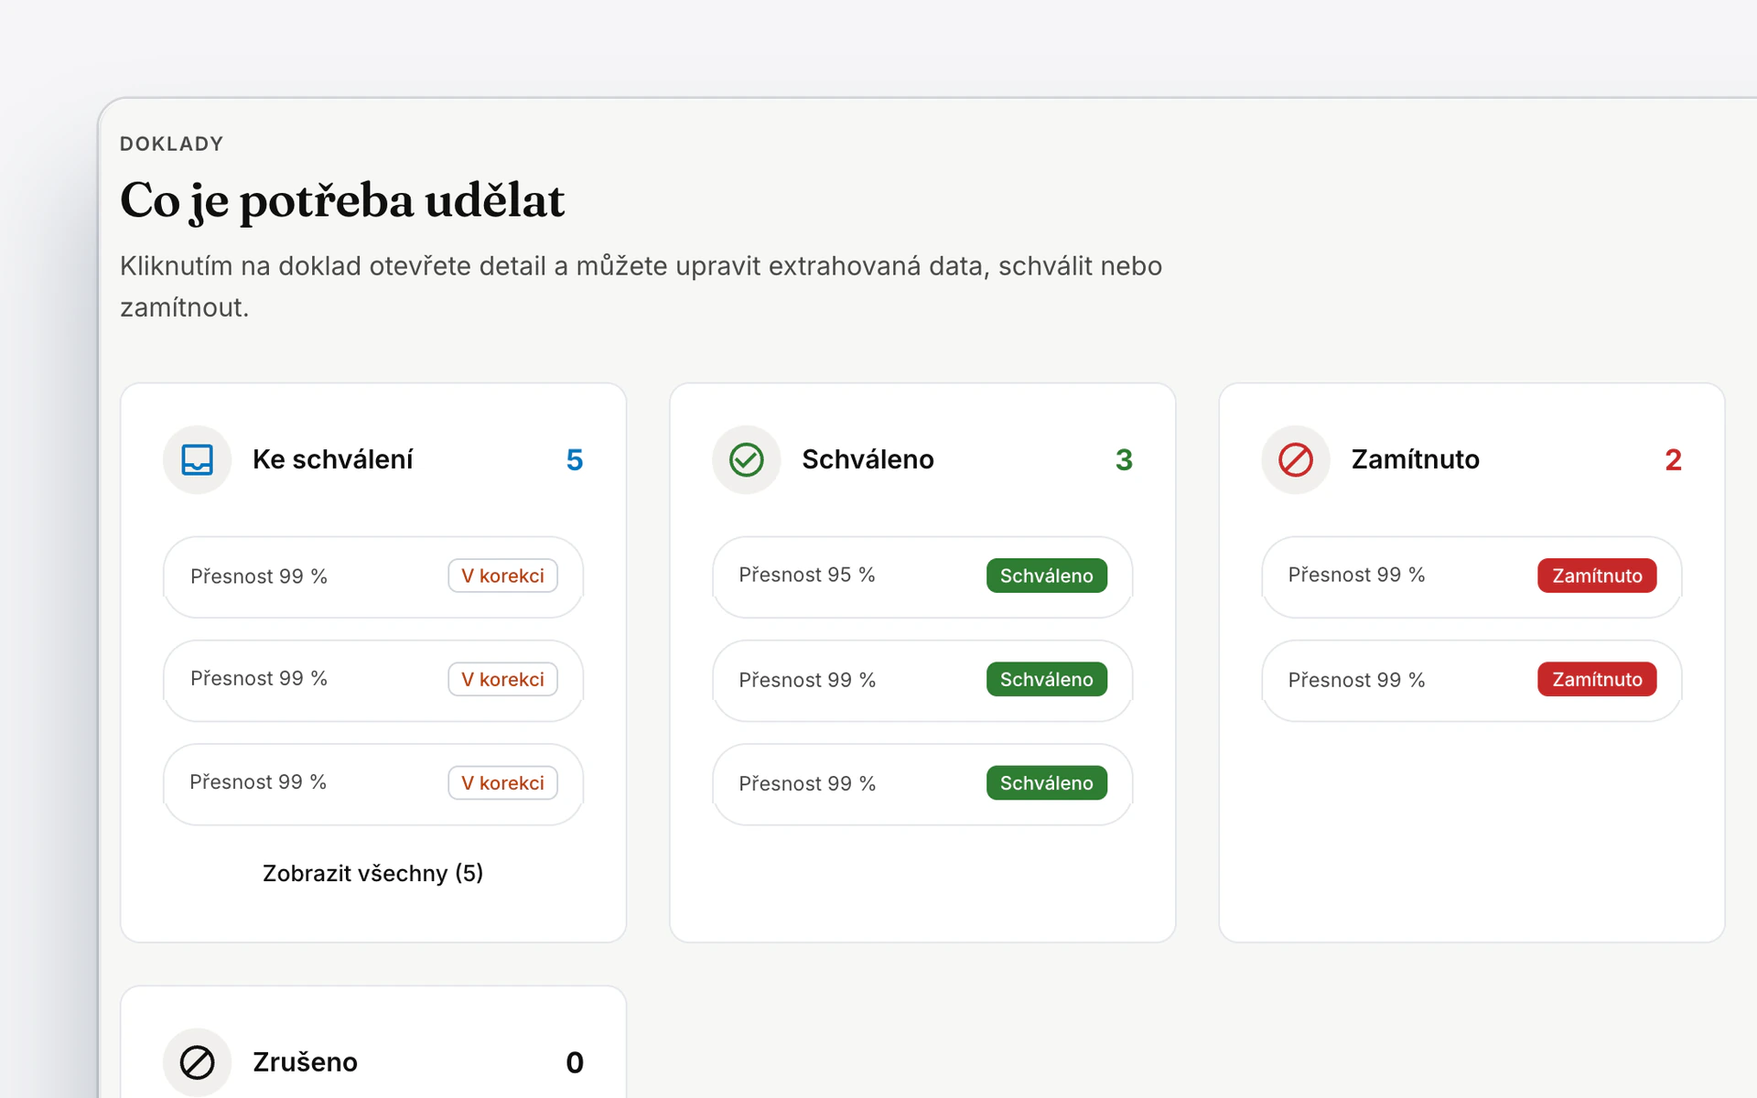Click the Zrušeno count 0
Screen dimensions: 1757x1098
pyautogui.click(x=575, y=1062)
